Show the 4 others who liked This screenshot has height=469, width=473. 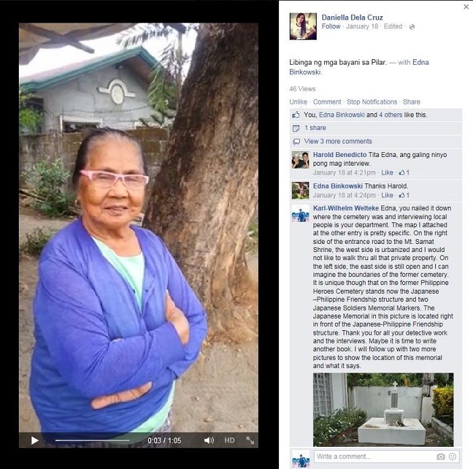coord(390,115)
